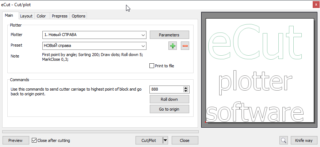
Task: Go to the Options tab
Action: click(x=79, y=16)
